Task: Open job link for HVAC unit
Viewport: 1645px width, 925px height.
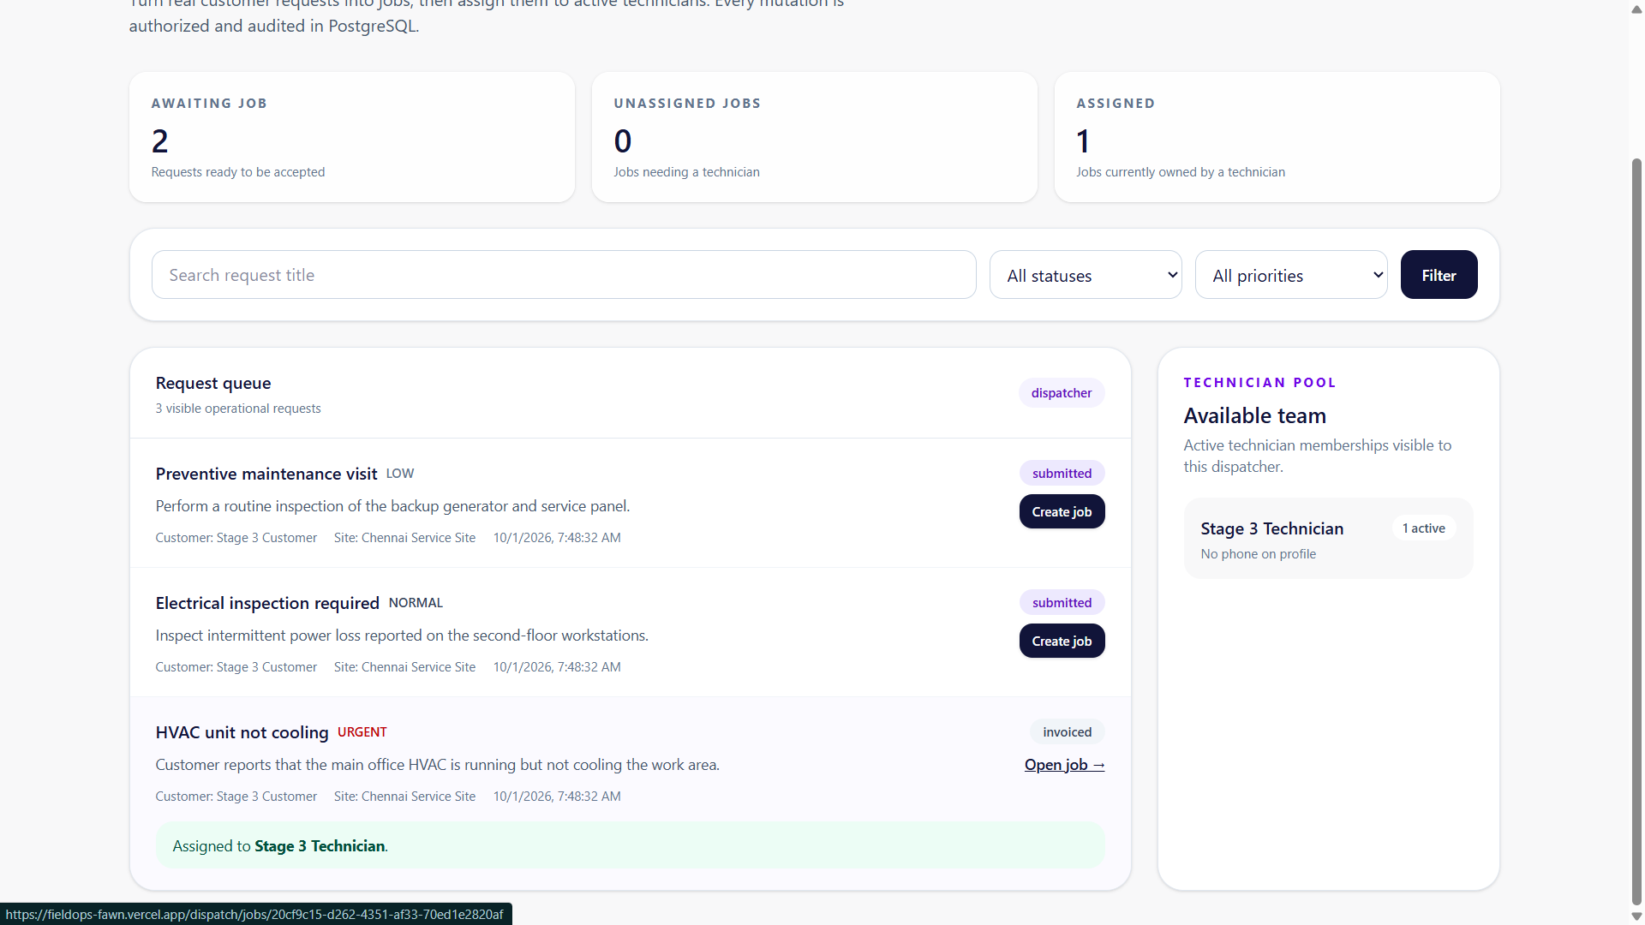Action: (x=1064, y=765)
